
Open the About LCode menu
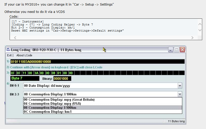(24, 55)
